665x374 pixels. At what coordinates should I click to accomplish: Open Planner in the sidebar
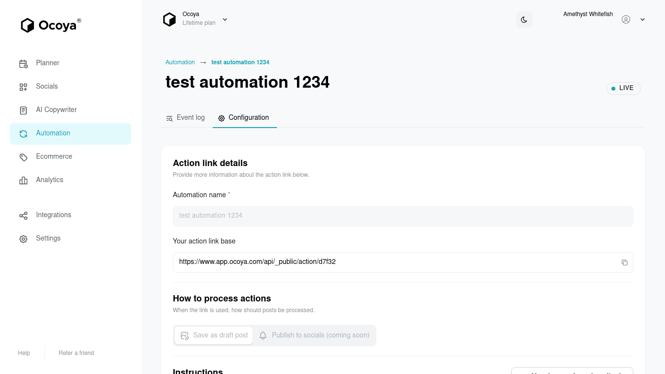pos(71,63)
